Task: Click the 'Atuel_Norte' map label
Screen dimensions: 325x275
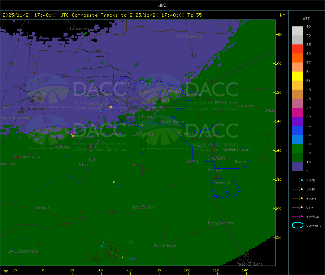Action: click(172, 121)
